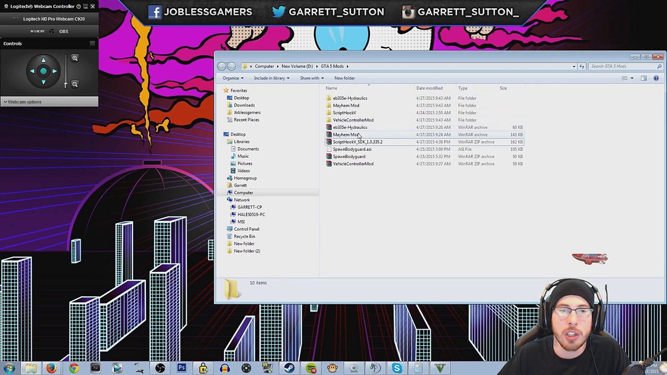Image resolution: width=667 pixels, height=375 pixels.
Task: Click the webcam zoom slider handle
Action: tap(66, 84)
